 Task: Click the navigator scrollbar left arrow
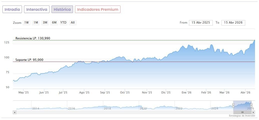coord(15,112)
